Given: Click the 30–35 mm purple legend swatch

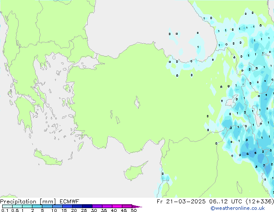Looking at the screenshot, I should tap(97, 206).
